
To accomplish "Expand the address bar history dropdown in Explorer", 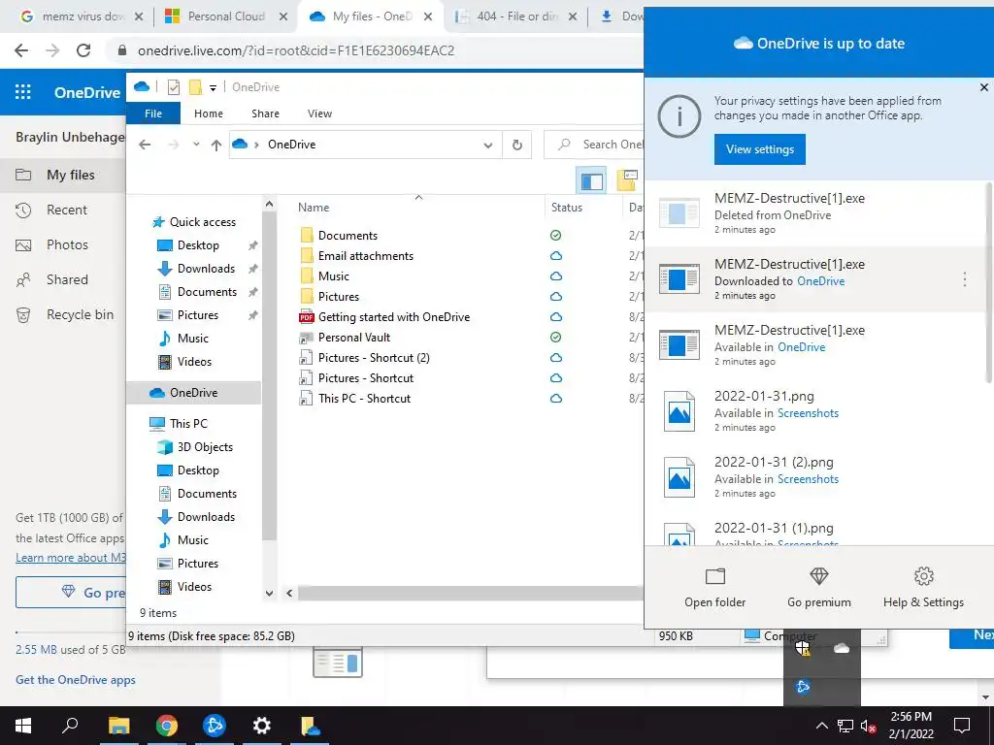I will (x=487, y=145).
